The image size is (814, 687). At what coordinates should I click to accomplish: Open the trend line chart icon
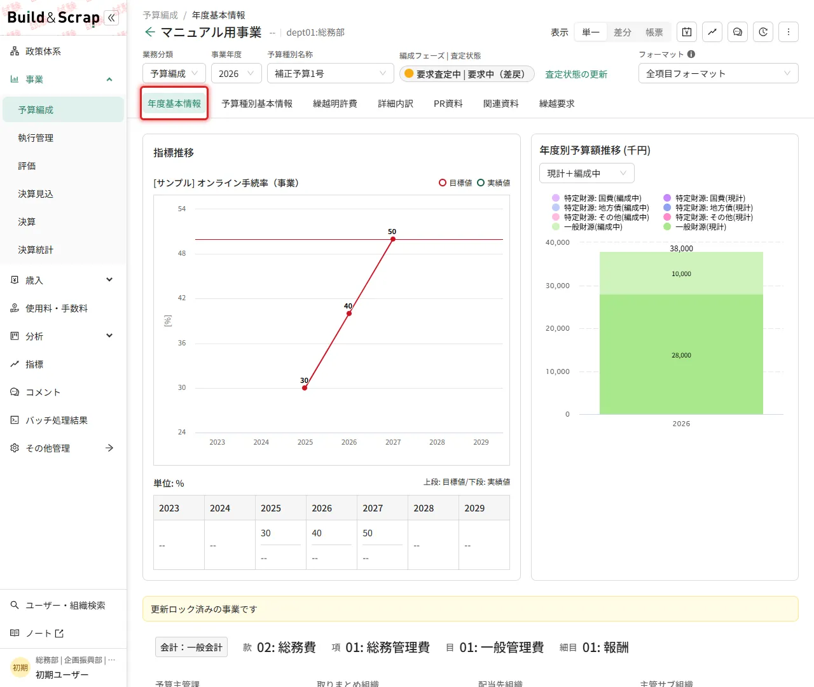pyautogui.click(x=712, y=32)
